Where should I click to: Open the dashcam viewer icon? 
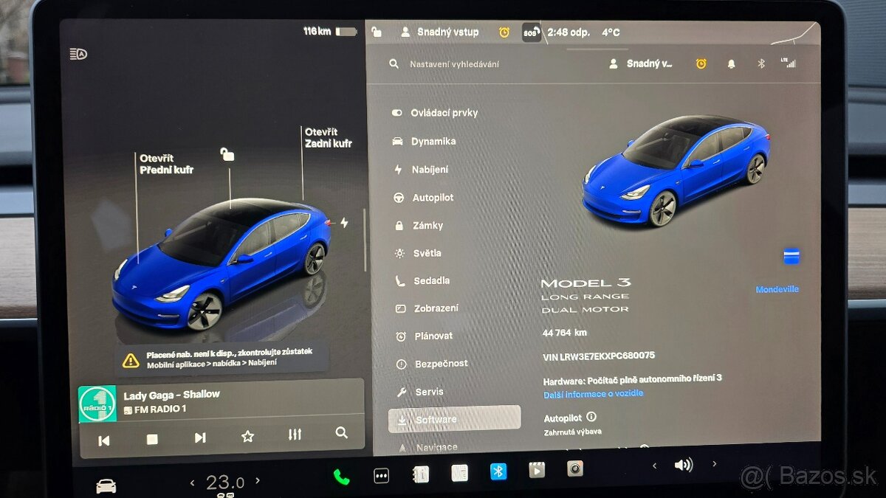(574, 468)
